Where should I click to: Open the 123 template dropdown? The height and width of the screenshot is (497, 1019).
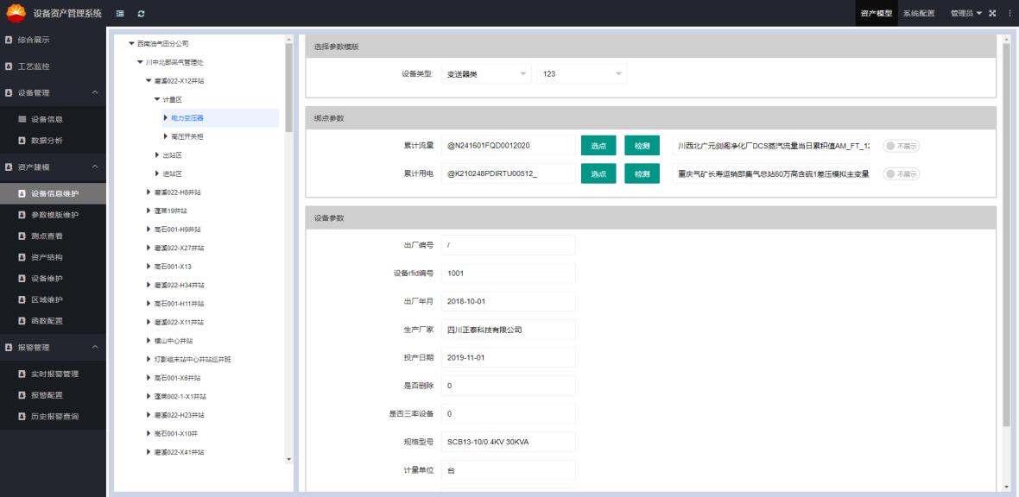click(581, 74)
